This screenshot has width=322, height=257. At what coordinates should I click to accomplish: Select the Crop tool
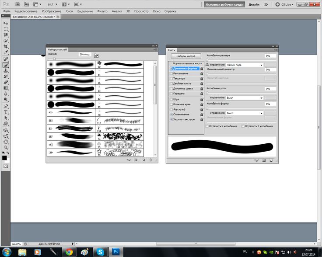tap(6, 46)
